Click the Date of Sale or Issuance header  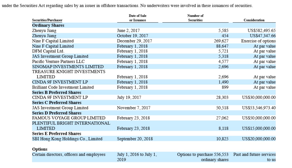tap(138, 18)
